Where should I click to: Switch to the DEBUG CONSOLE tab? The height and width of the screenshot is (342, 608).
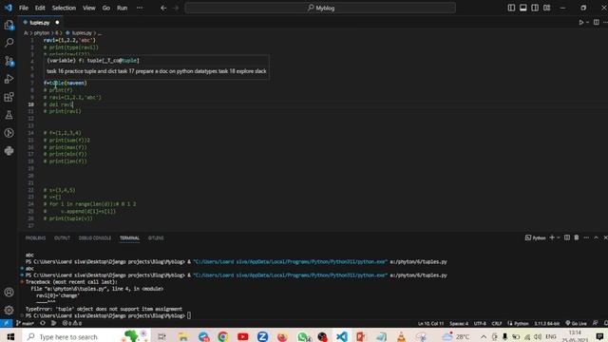tap(95, 237)
